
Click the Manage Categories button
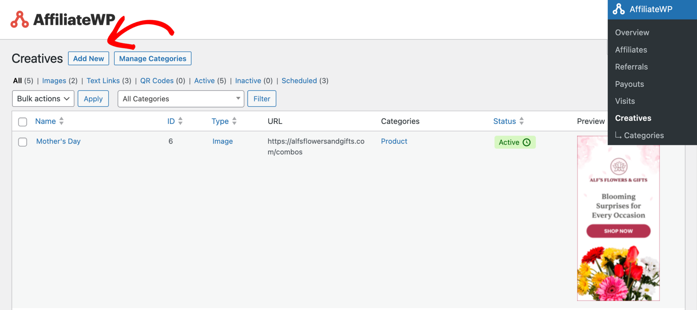[152, 59]
